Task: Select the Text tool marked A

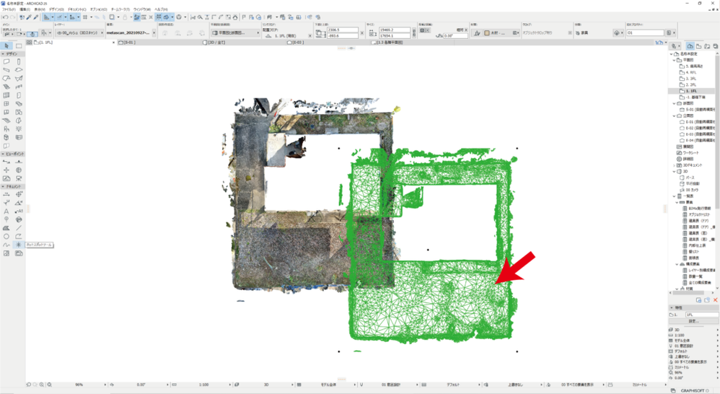Action: click(6, 211)
